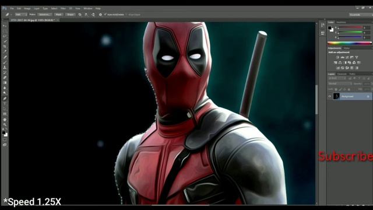Add a Hue/Saturation adjustment
Screen dimensions: 373x210
tap(336, 62)
